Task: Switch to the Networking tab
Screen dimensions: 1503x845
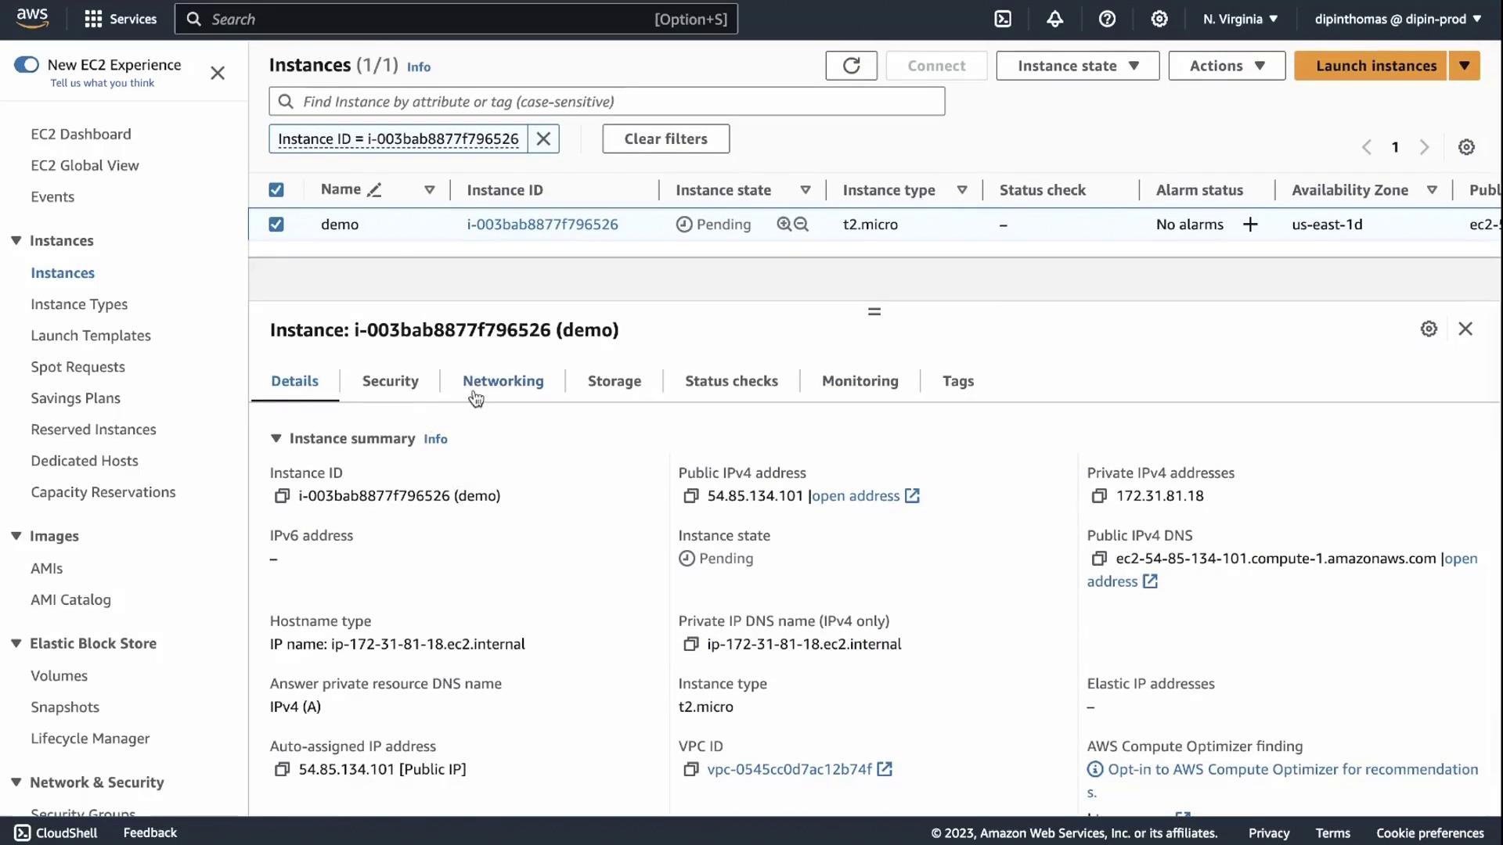Action: click(503, 381)
